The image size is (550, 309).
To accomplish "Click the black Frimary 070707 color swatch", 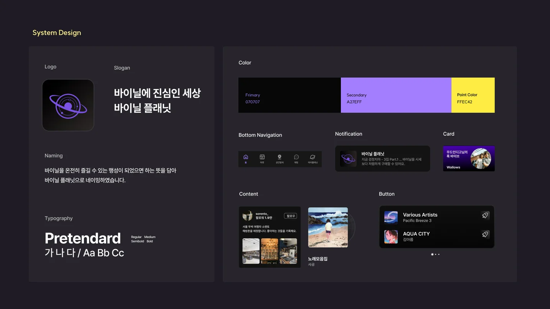I will (290, 95).
